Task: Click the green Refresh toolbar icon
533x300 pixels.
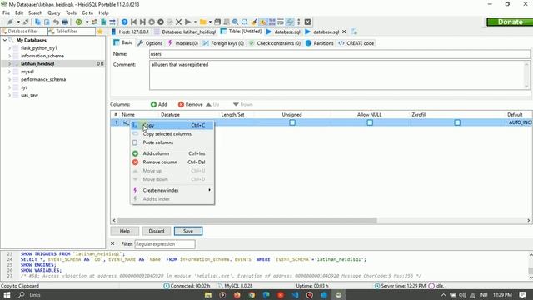Action: coord(79,22)
